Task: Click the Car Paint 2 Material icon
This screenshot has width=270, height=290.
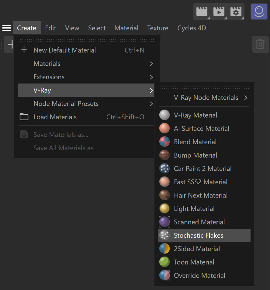Action: coord(164,169)
